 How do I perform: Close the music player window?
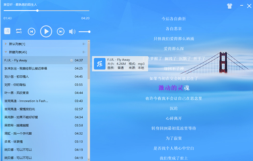coord(249,6)
